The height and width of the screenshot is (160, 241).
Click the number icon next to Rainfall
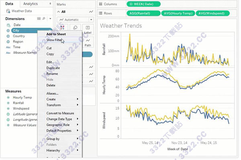[8, 103]
